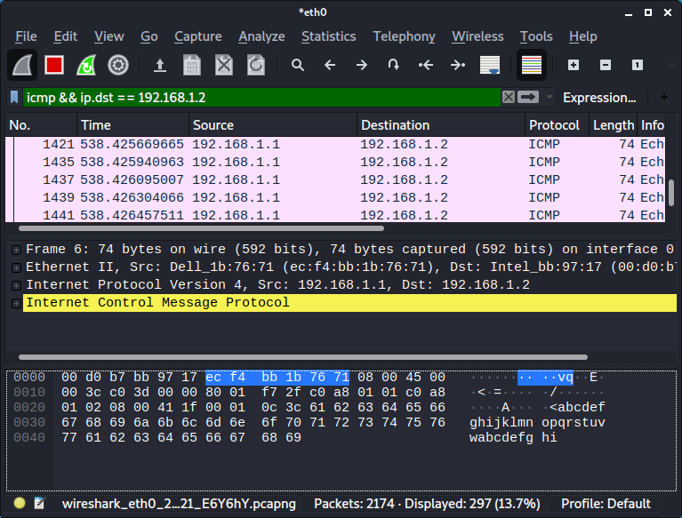682x518 pixels.
Task: Open the display filter bookmark icon
Action: [x=14, y=98]
